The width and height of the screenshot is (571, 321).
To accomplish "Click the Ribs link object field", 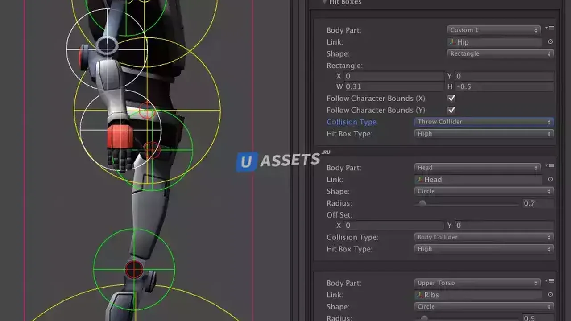I will [x=478, y=295].
